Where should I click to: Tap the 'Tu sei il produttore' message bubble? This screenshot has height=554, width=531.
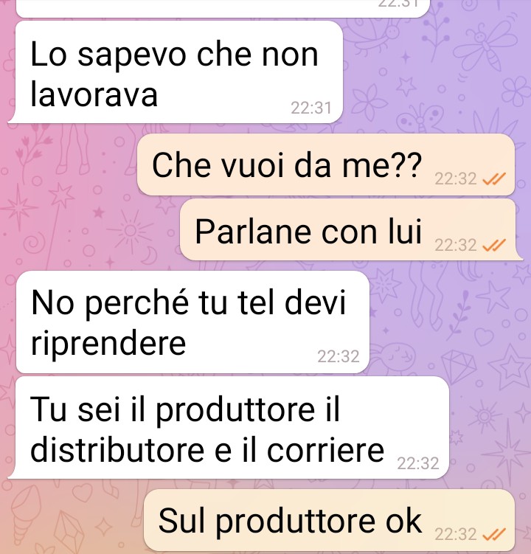[x=228, y=428]
